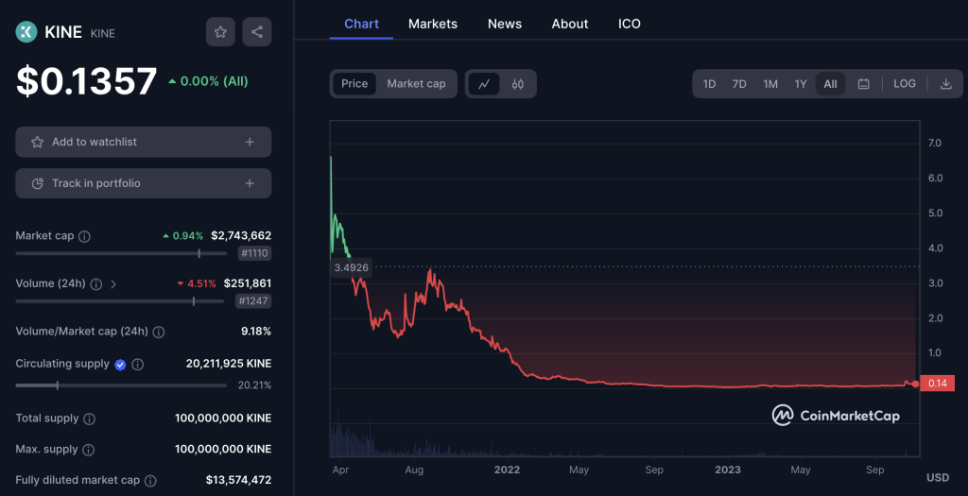The width and height of the screenshot is (968, 496).
Task: Click Volume (24h) rank slider bar
Action: tap(120, 301)
